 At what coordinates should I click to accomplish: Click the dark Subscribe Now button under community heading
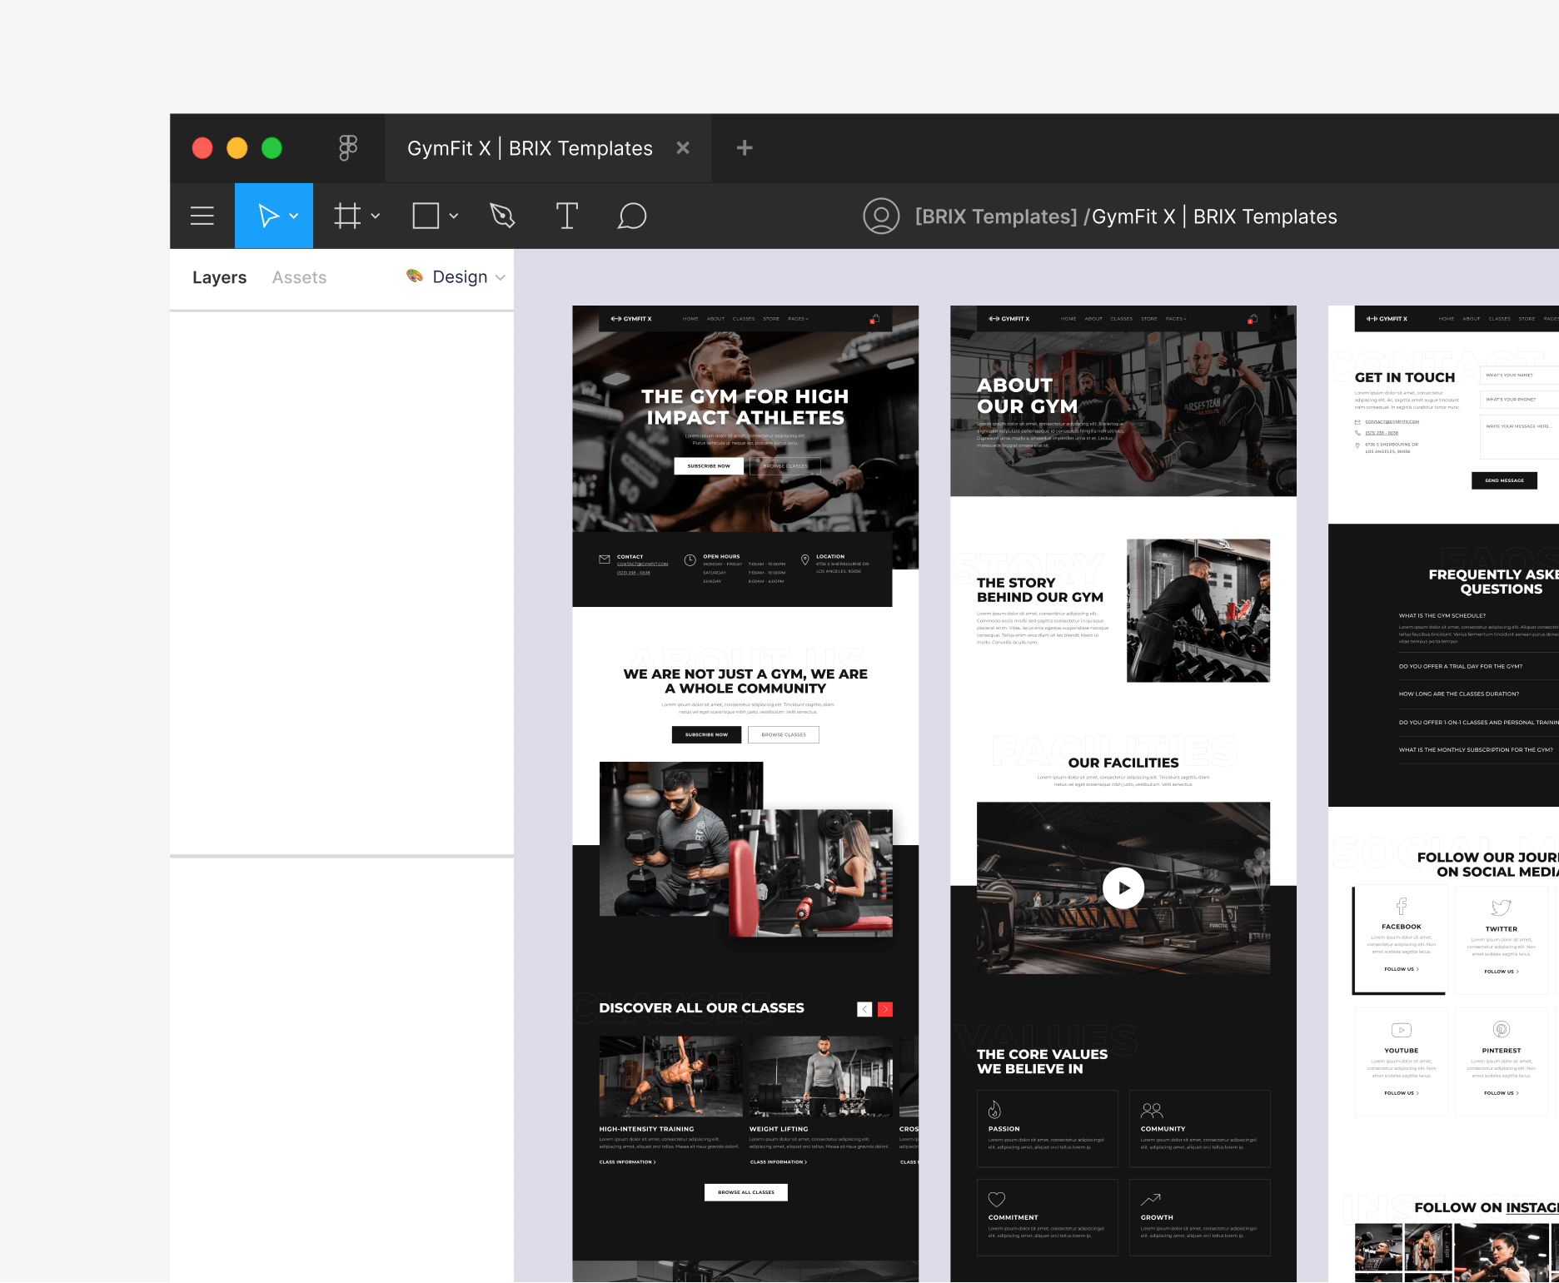click(706, 734)
